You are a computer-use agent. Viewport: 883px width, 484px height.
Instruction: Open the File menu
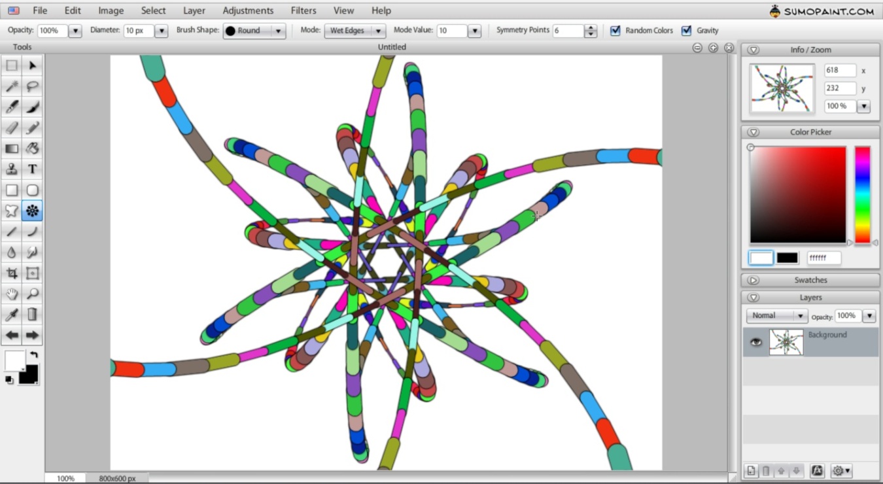point(40,10)
